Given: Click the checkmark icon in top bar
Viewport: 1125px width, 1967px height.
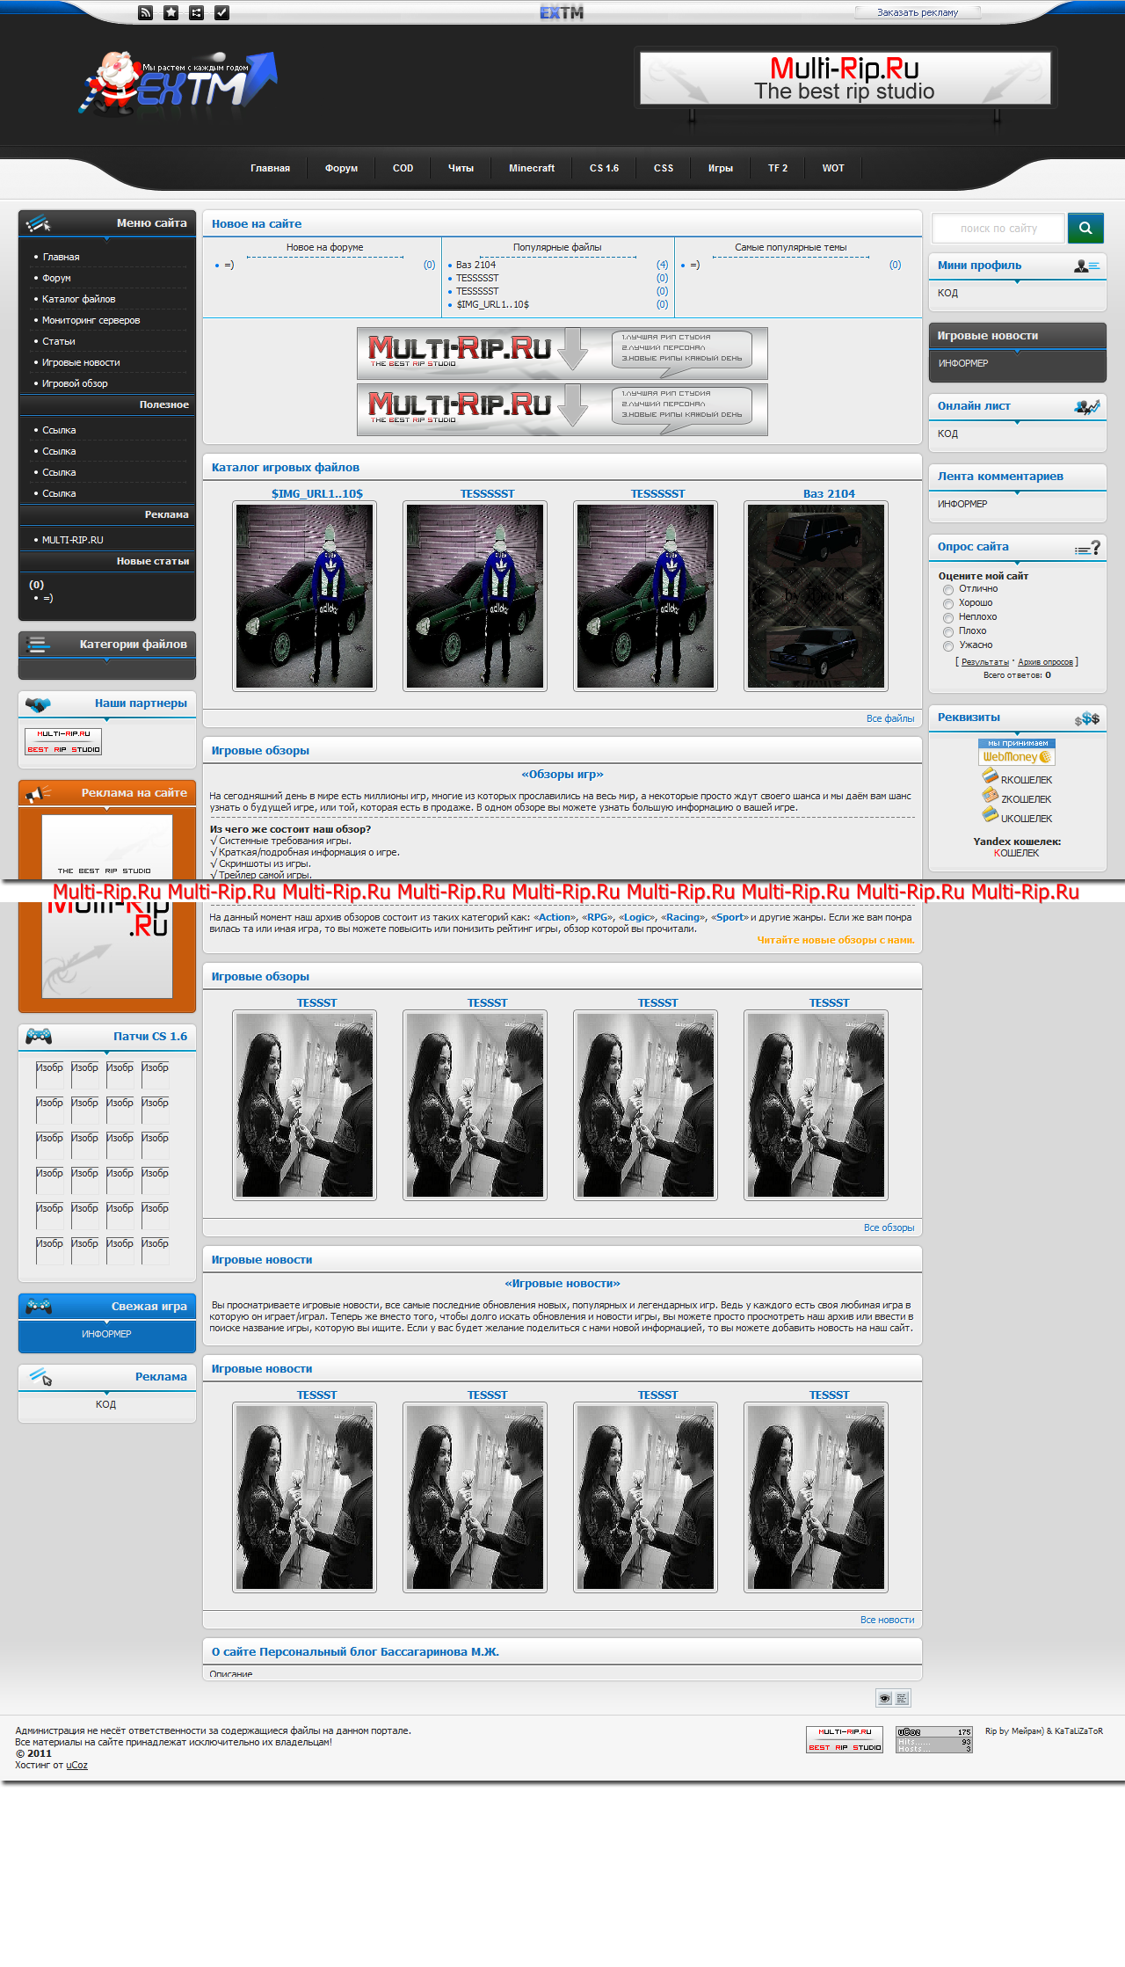Looking at the screenshot, I should pos(222,12).
